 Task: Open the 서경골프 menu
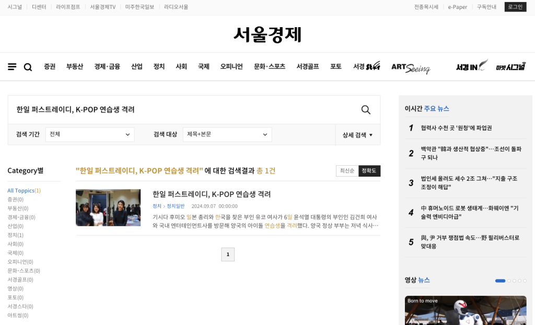(308, 66)
